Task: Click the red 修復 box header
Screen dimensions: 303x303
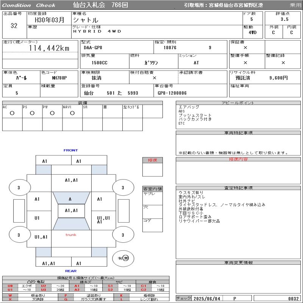Action: [x=152, y=160]
